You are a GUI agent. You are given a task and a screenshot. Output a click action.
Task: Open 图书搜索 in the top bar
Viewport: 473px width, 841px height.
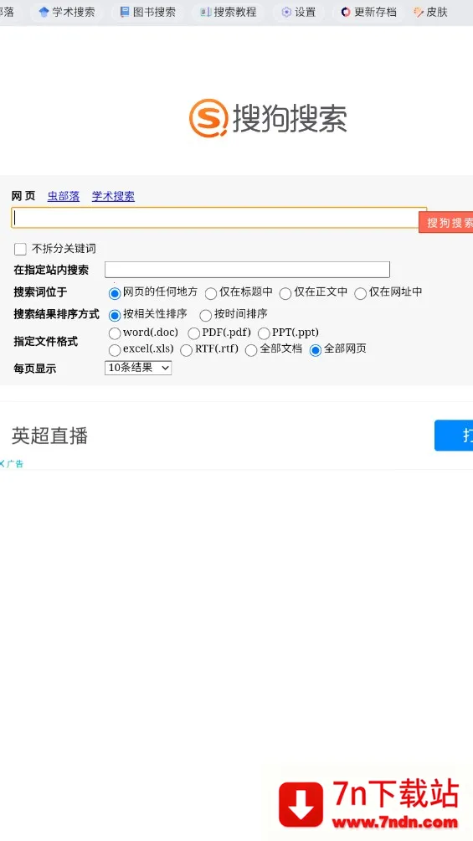148,12
